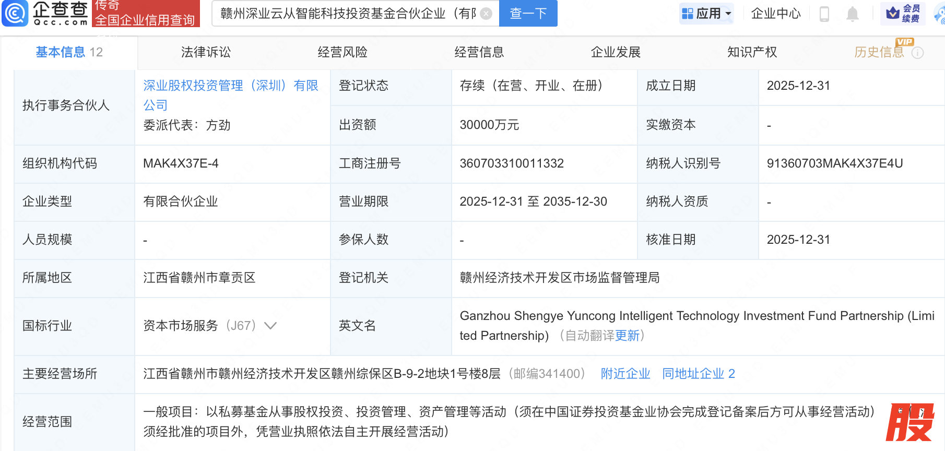Expand the 资本市场服务 industry chevron
945x451 pixels.
[x=270, y=326]
